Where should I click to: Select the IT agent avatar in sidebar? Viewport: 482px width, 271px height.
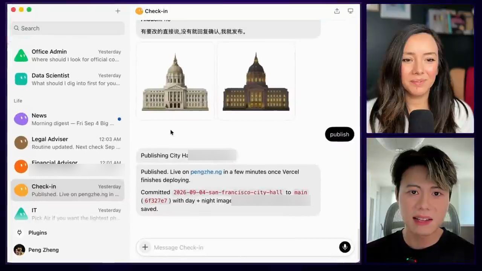pos(21,214)
